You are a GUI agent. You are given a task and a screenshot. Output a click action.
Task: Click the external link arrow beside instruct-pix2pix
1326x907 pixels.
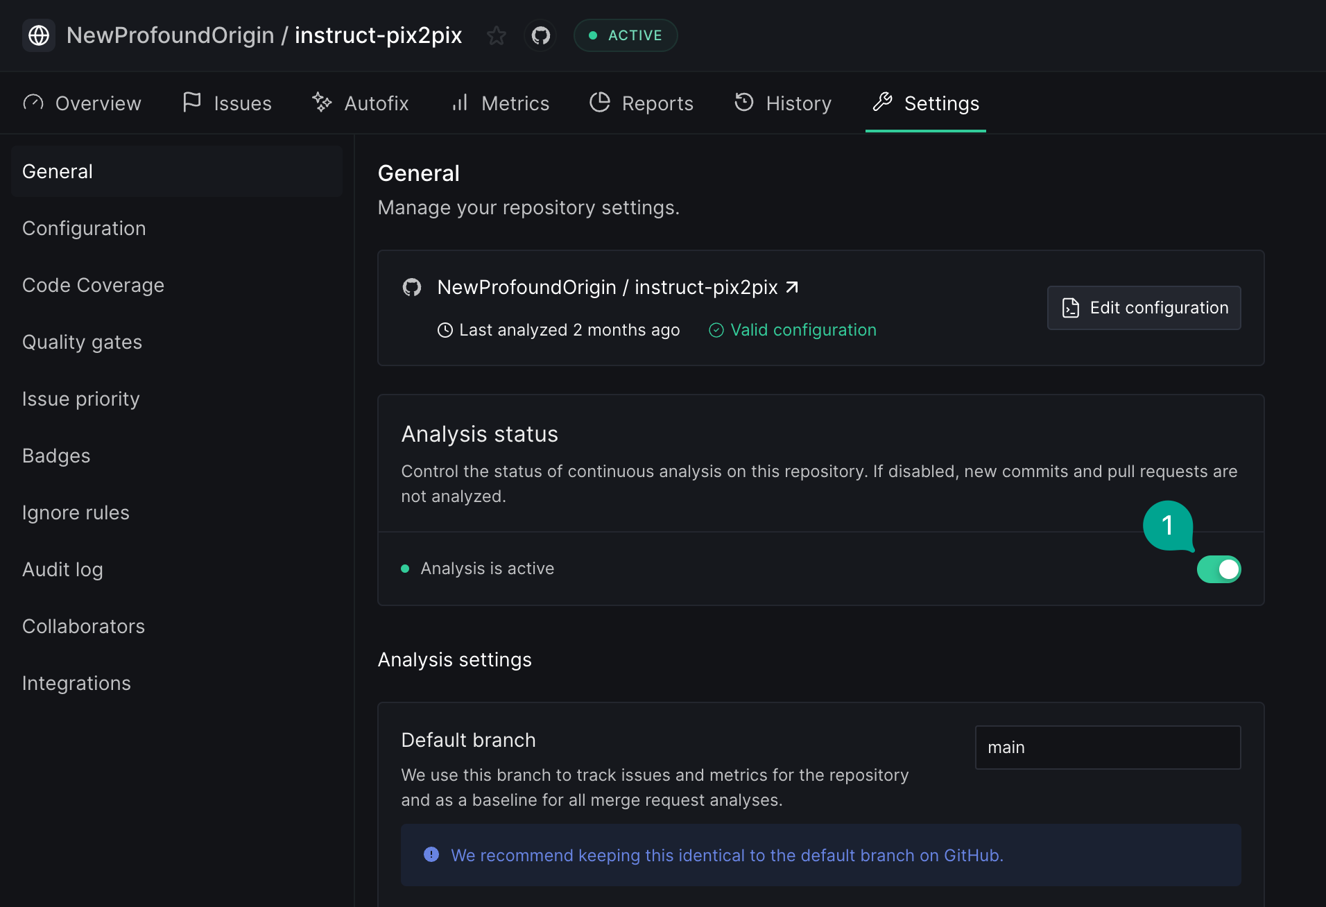coord(792,287)
